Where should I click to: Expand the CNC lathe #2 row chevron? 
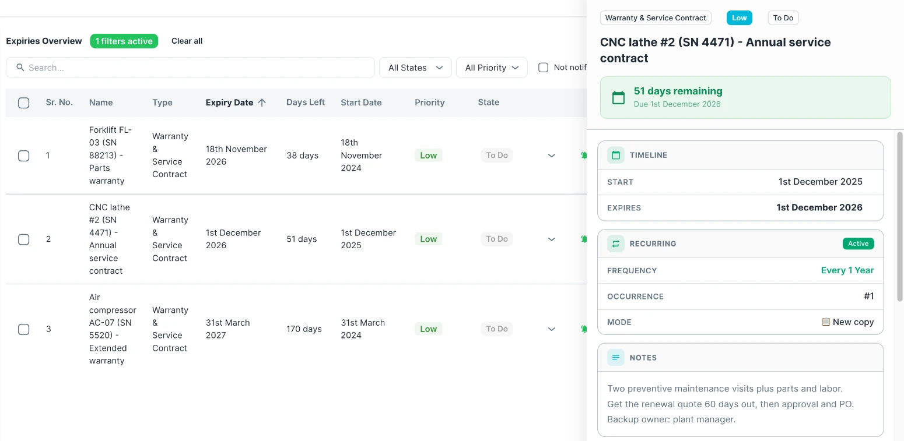551,239
